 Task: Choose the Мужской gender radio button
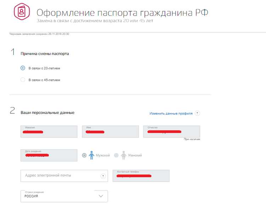[84, 155]
